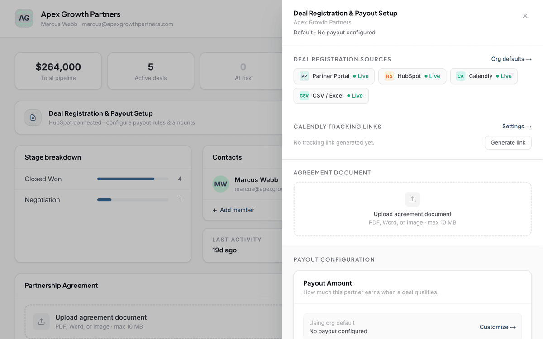Click the PP Partner Portal badge icon

[304, 76]
